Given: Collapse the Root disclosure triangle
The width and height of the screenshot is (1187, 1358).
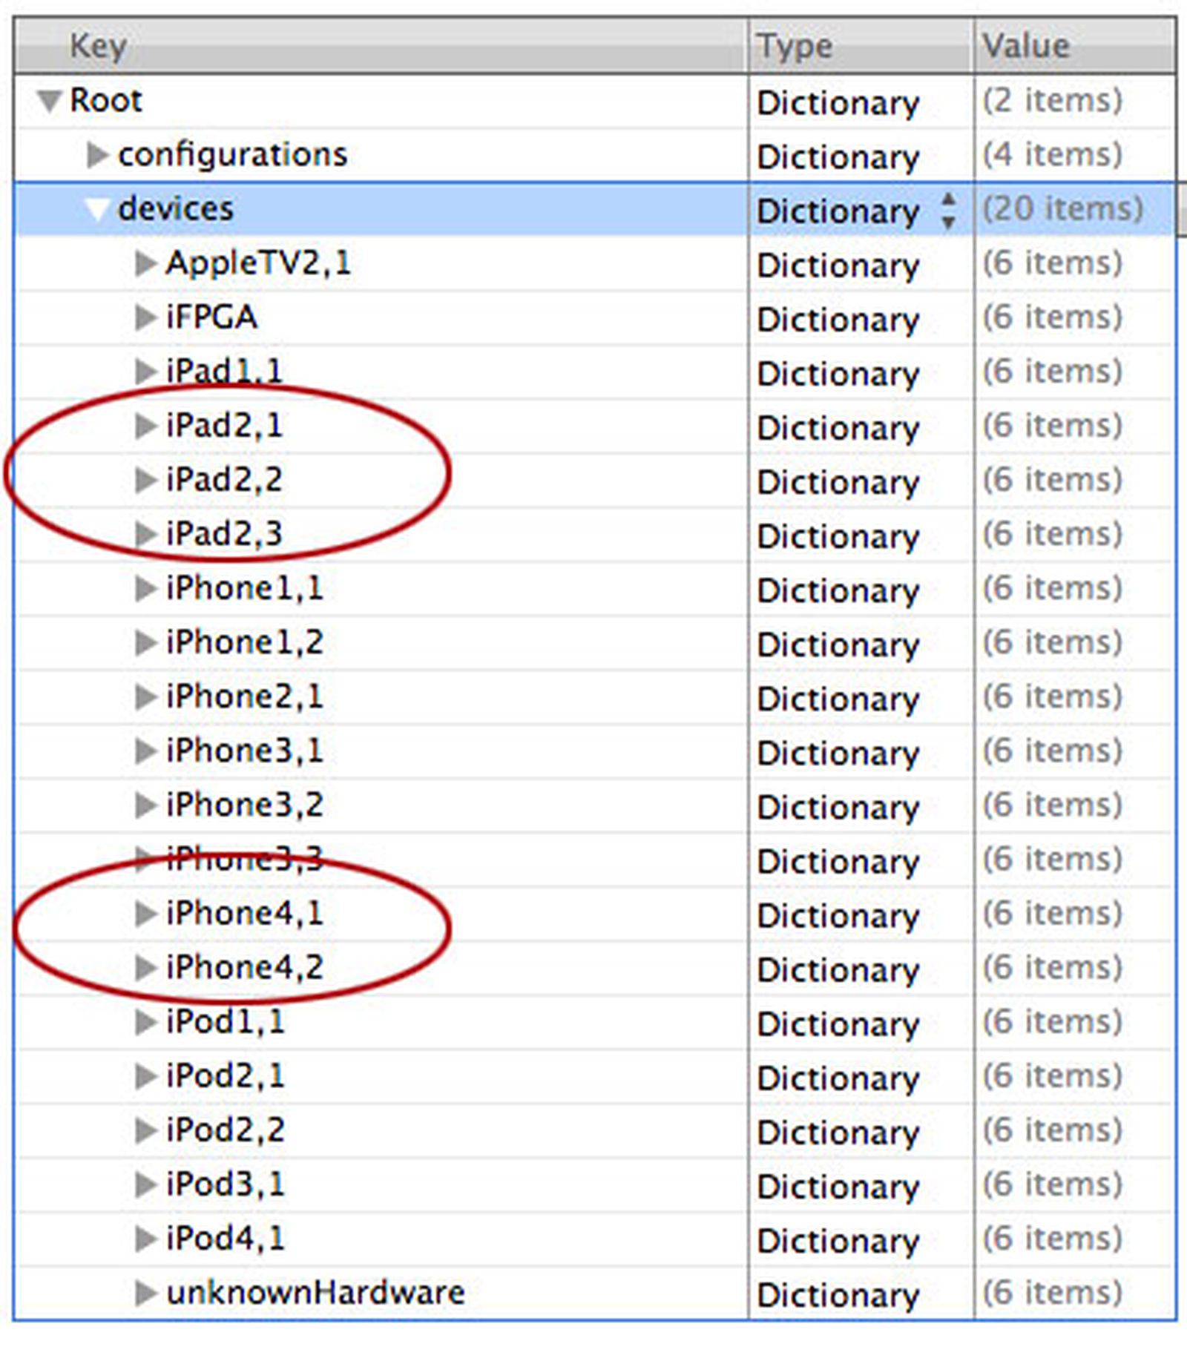Looking at the screenshot, I should pos(49,102).
